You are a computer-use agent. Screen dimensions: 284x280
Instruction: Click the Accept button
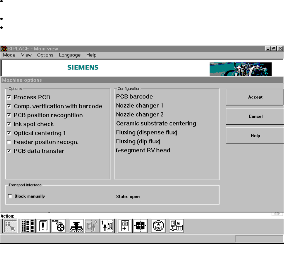pos(255,97)
